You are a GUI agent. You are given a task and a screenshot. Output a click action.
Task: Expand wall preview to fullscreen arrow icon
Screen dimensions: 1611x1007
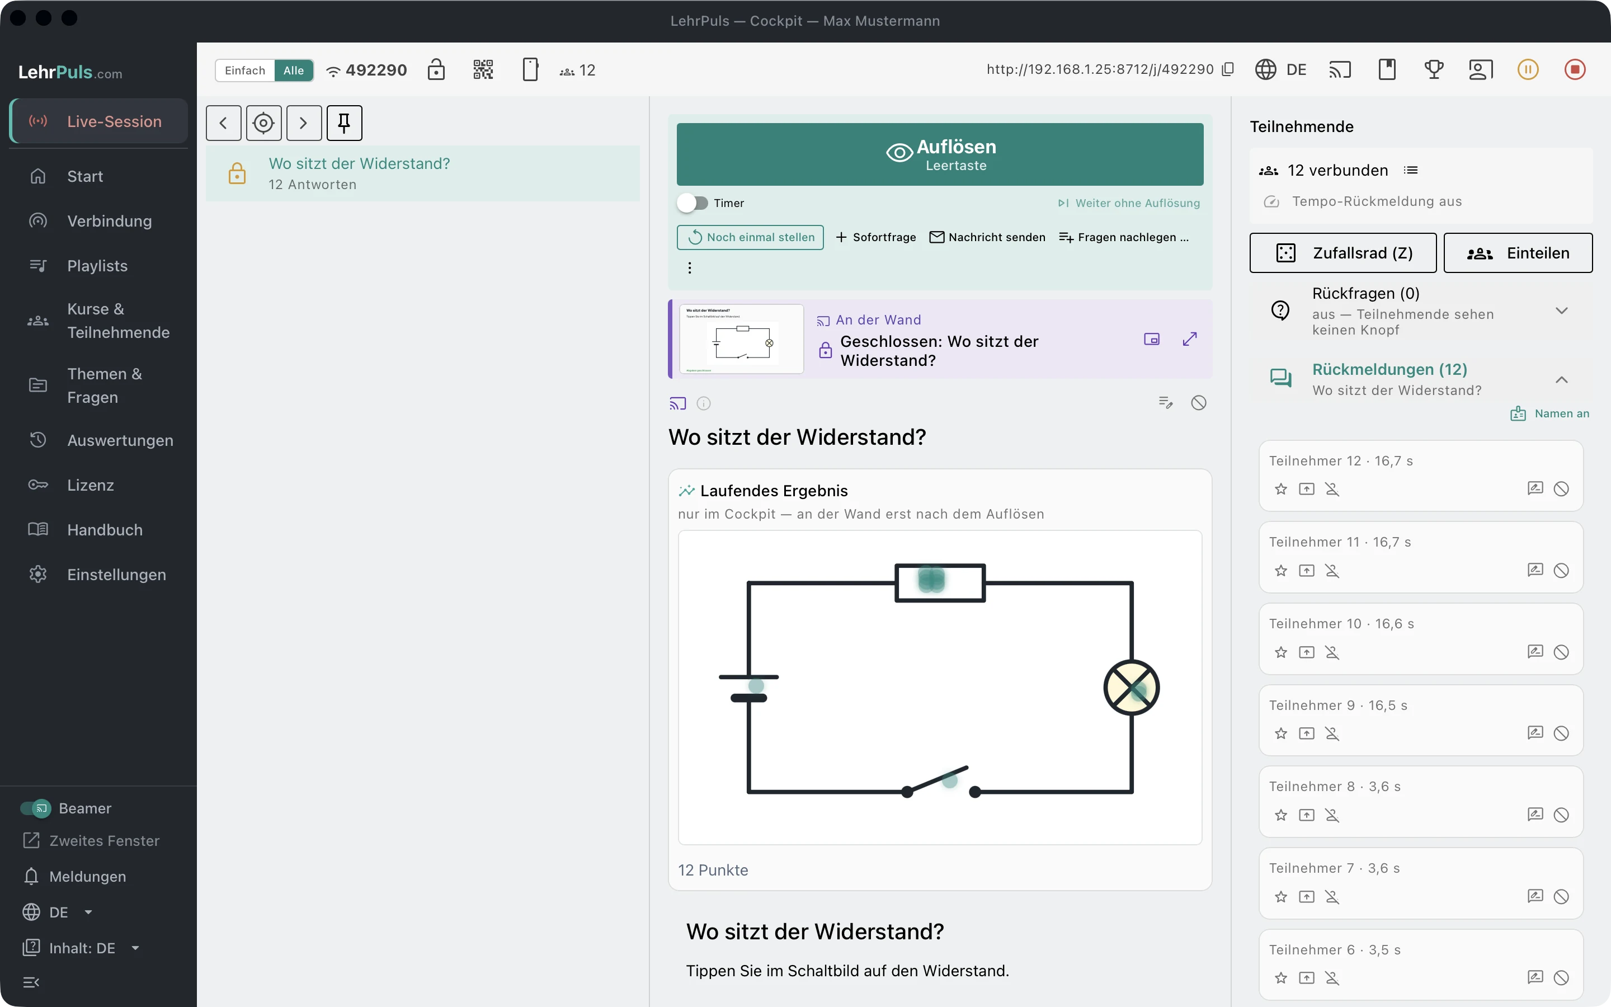(x=1190, y=339)
